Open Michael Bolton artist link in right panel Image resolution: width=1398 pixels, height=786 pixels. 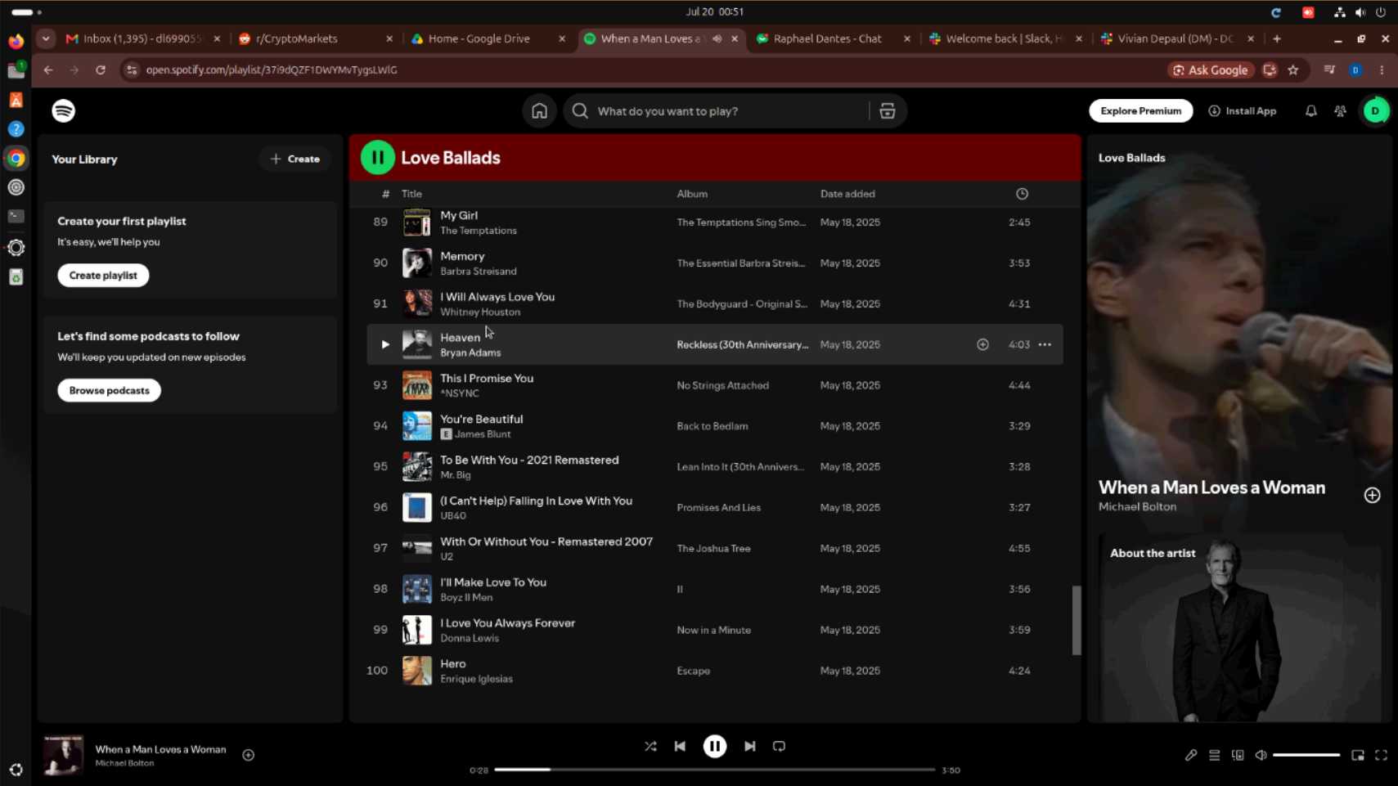tap(1137, 507)
